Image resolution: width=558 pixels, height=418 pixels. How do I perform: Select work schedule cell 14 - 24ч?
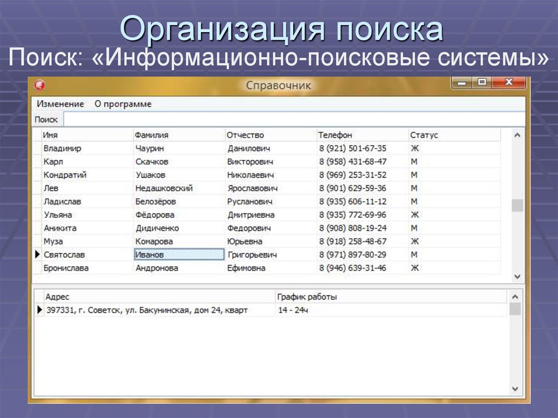tap(391, 310)
